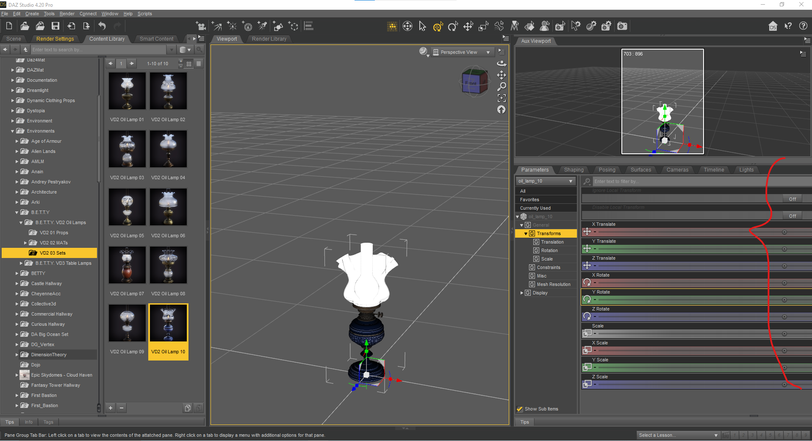Open the Scripts menu
The height and width of the screenshot is (441, 812).
click(x=144, y=14)
